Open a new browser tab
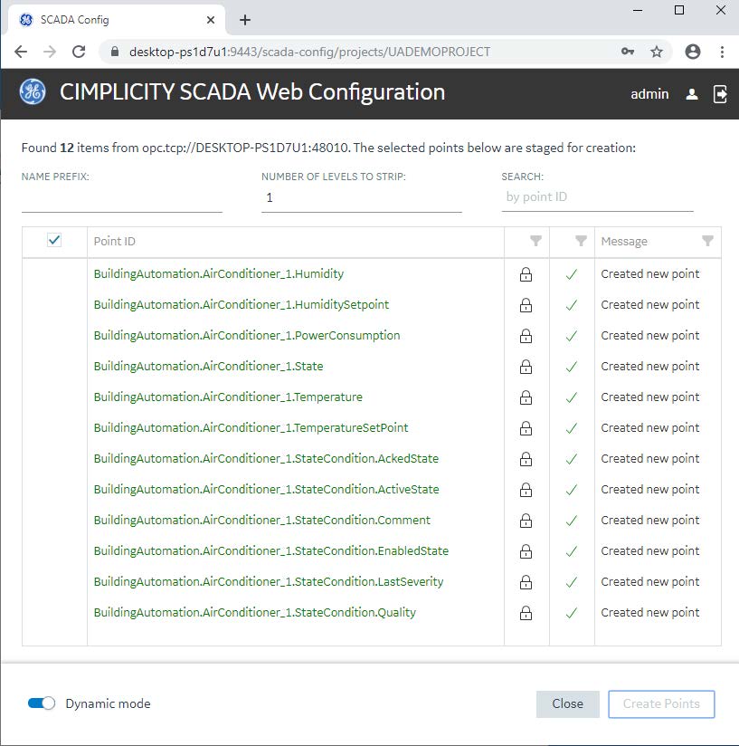 point(245,20)
